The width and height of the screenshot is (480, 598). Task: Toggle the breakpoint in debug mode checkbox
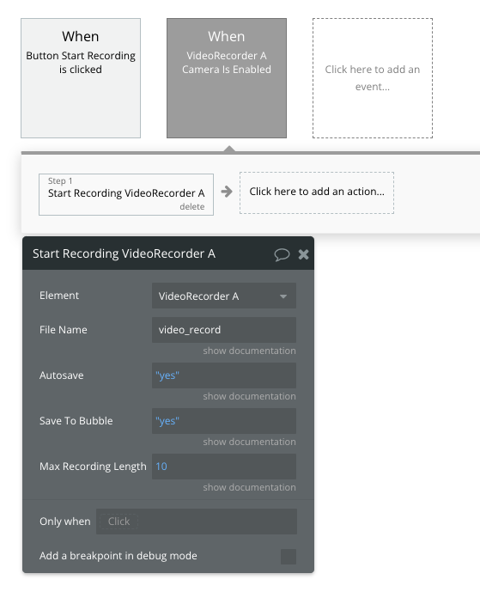(x=289, y=557)
